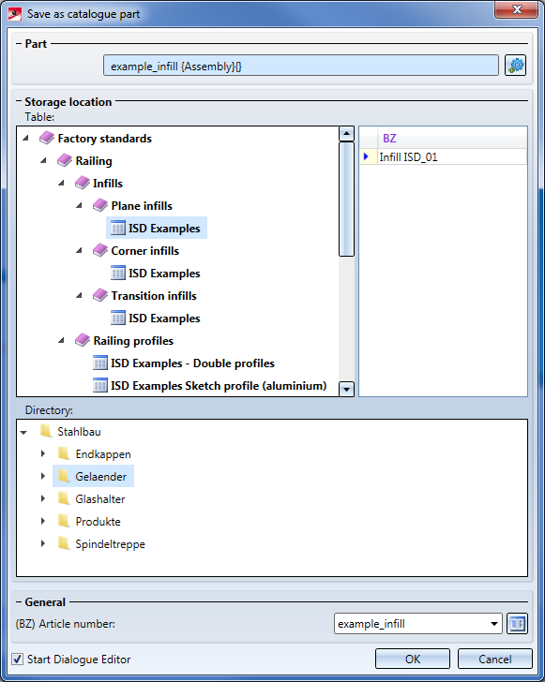Click table icon of ISD Examples under Transition infills
Image resolution: width=545 pixels, height=682 pixels.
coord(118,318)
